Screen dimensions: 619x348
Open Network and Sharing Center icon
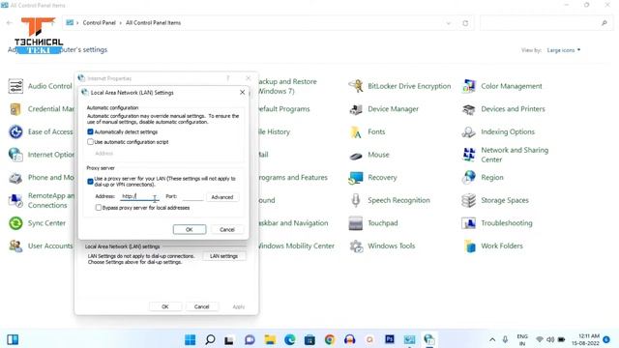468,155
